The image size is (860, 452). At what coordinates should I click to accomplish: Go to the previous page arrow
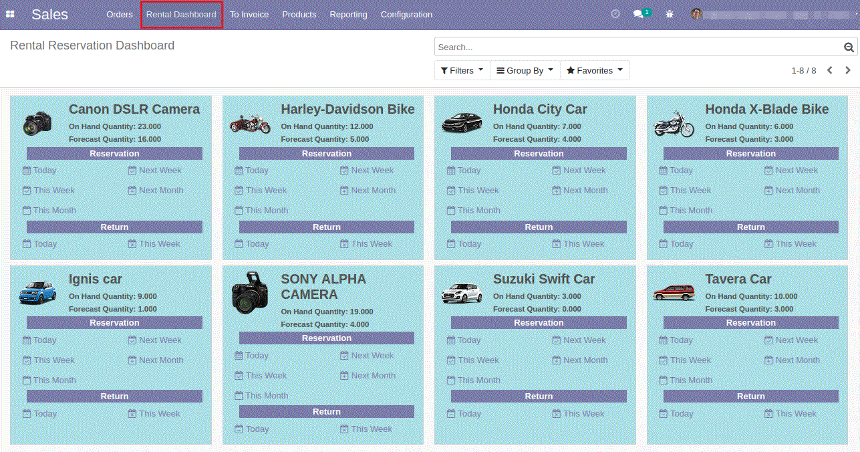click(x=830, y=70)
